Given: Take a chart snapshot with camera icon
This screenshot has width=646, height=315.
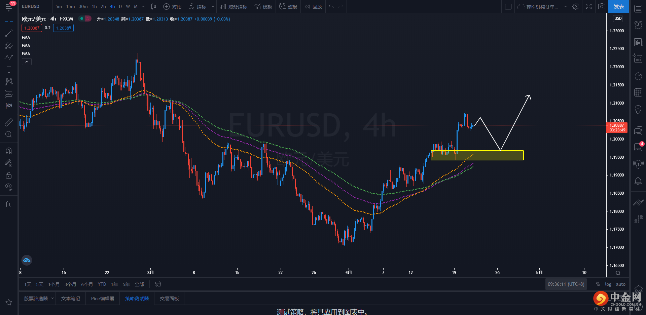Looking at the screenshot, I should pyautogui.click(x=602, y=6).
